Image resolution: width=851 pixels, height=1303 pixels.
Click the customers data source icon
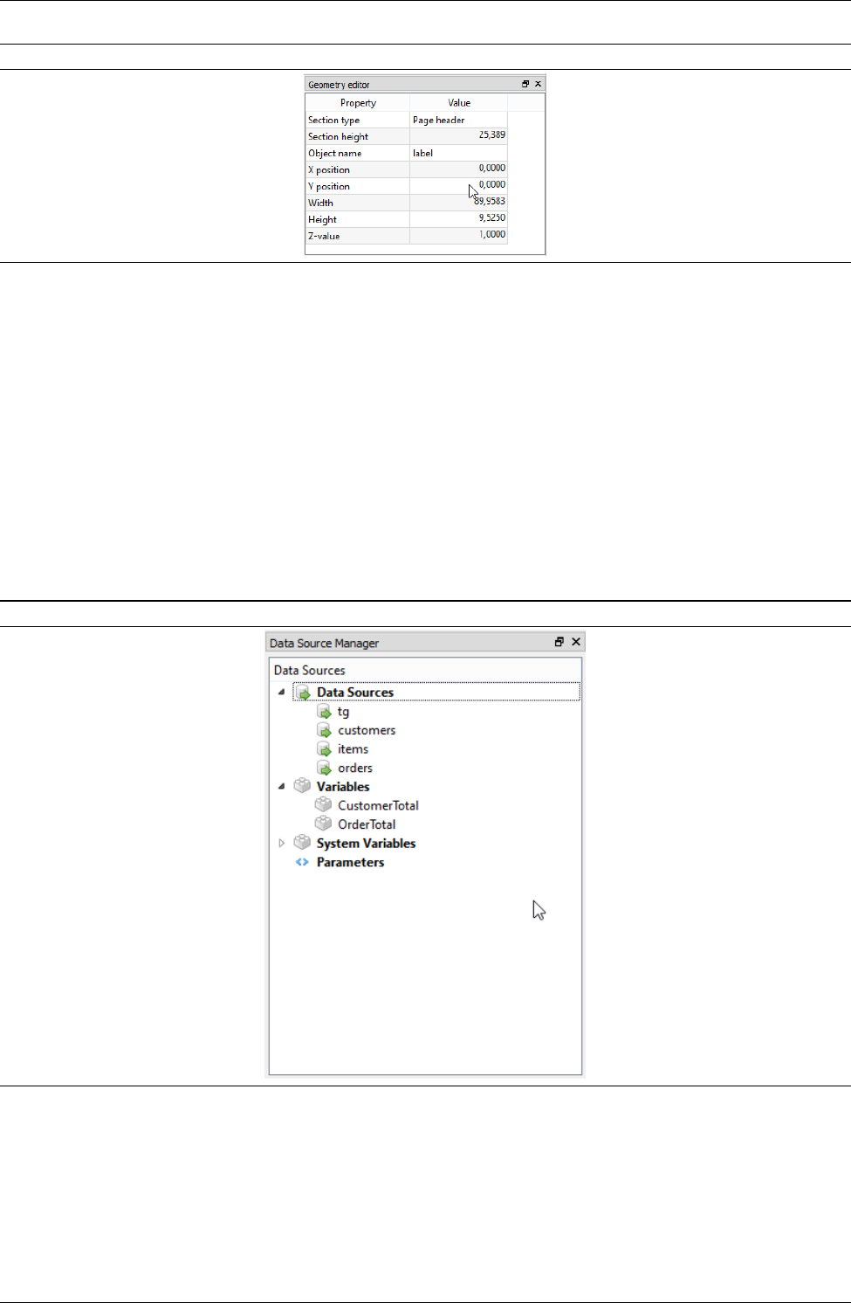point(324,730)
